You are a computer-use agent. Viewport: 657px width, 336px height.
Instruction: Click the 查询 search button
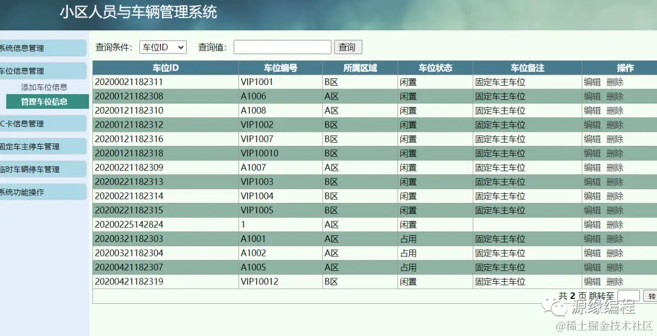(348, 47)
